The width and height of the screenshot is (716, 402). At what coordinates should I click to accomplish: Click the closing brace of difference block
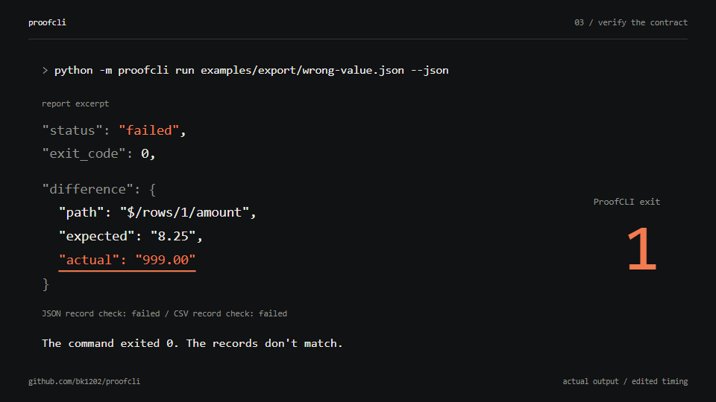[45, 284]
